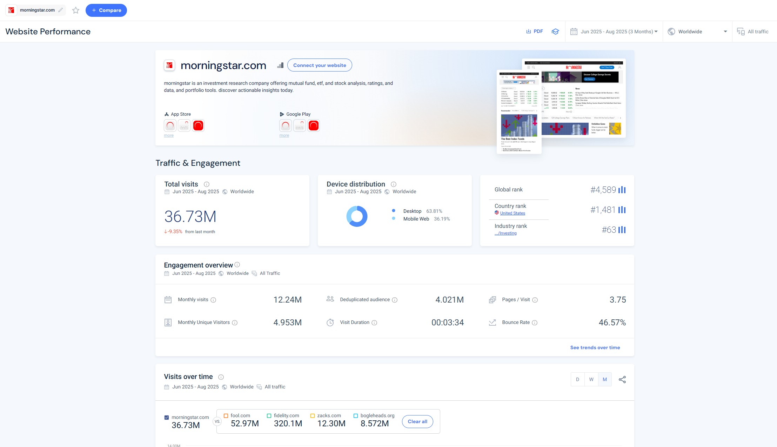Share the Visits over time chart
The height and width of the screenshot is (447, 777).
(x=623, y=379)
